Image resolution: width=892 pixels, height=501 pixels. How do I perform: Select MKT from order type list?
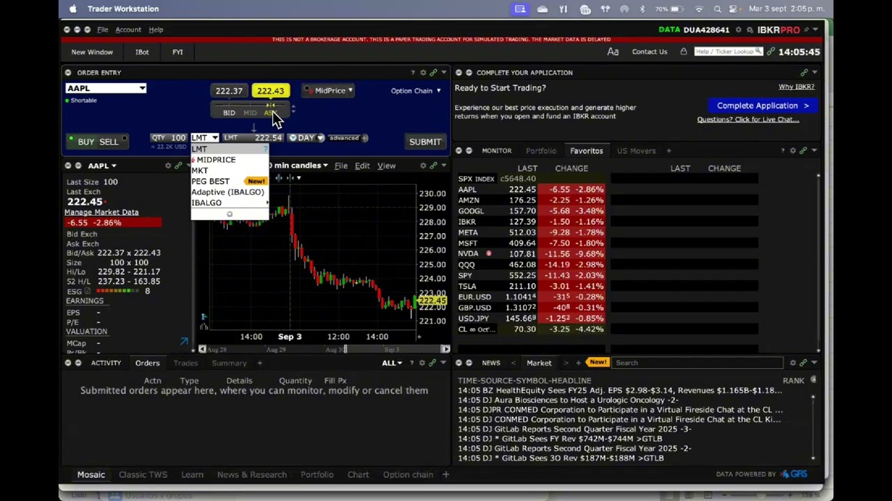pos(230,170)
